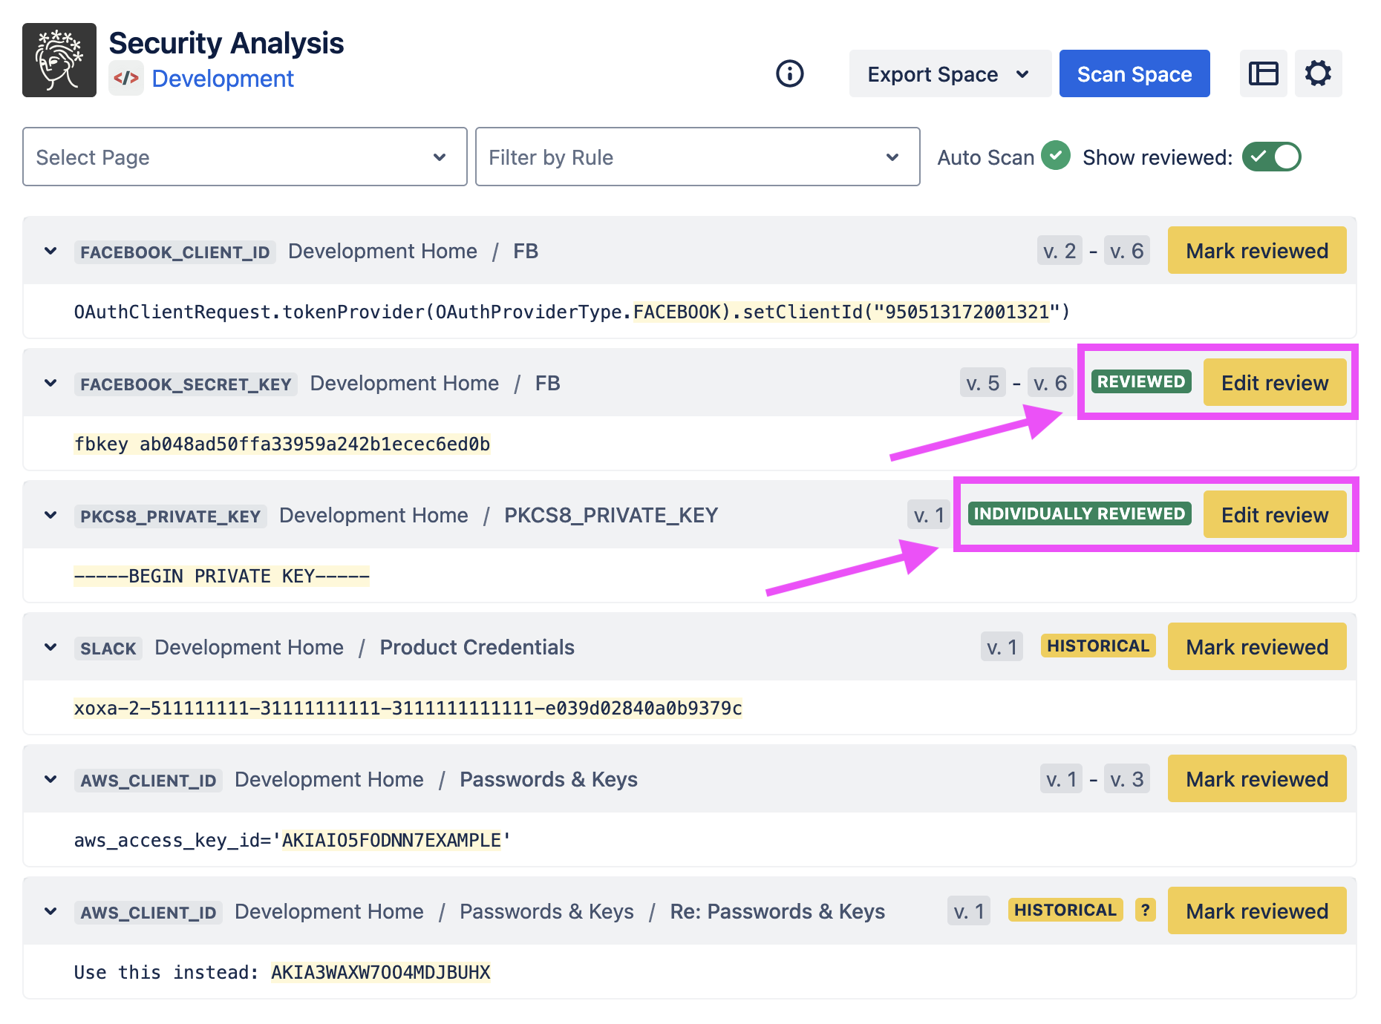Open the Export Space dropdown menu

[x=949, y=74]
